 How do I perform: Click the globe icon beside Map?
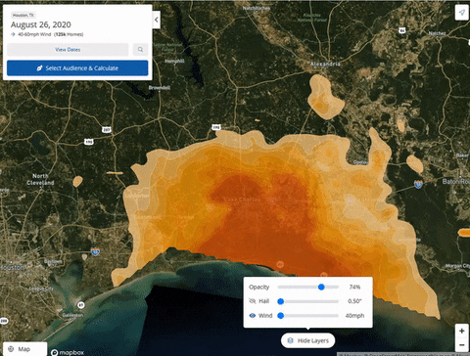coord(11,349)
